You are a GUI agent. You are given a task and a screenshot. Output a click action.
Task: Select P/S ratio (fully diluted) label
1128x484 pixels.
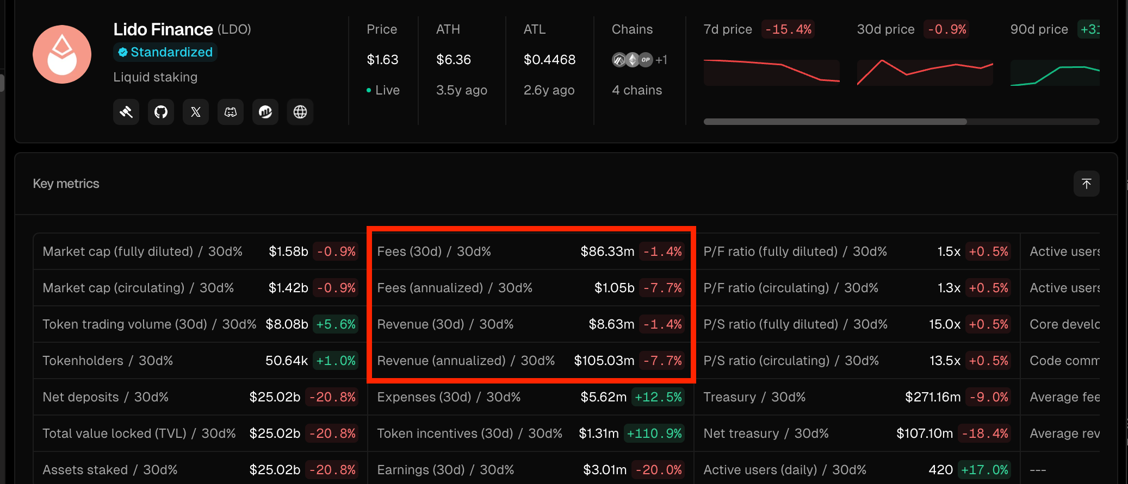(x=796, y=324)
